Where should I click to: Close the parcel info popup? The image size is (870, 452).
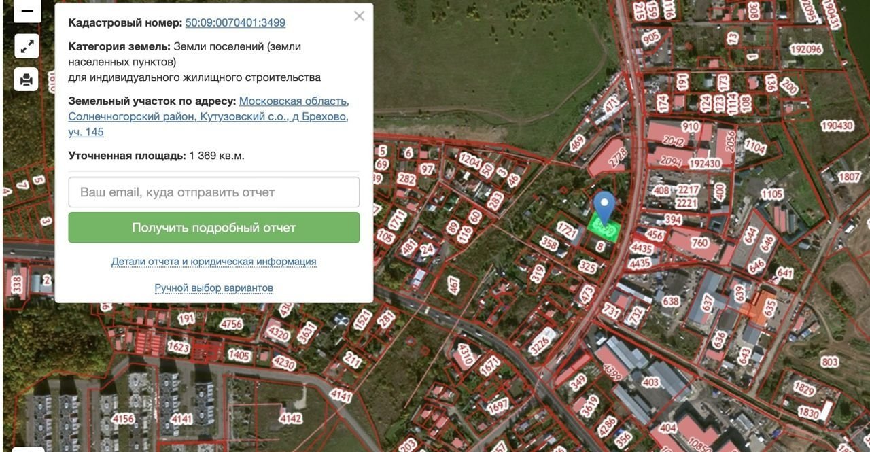(359, 16)
